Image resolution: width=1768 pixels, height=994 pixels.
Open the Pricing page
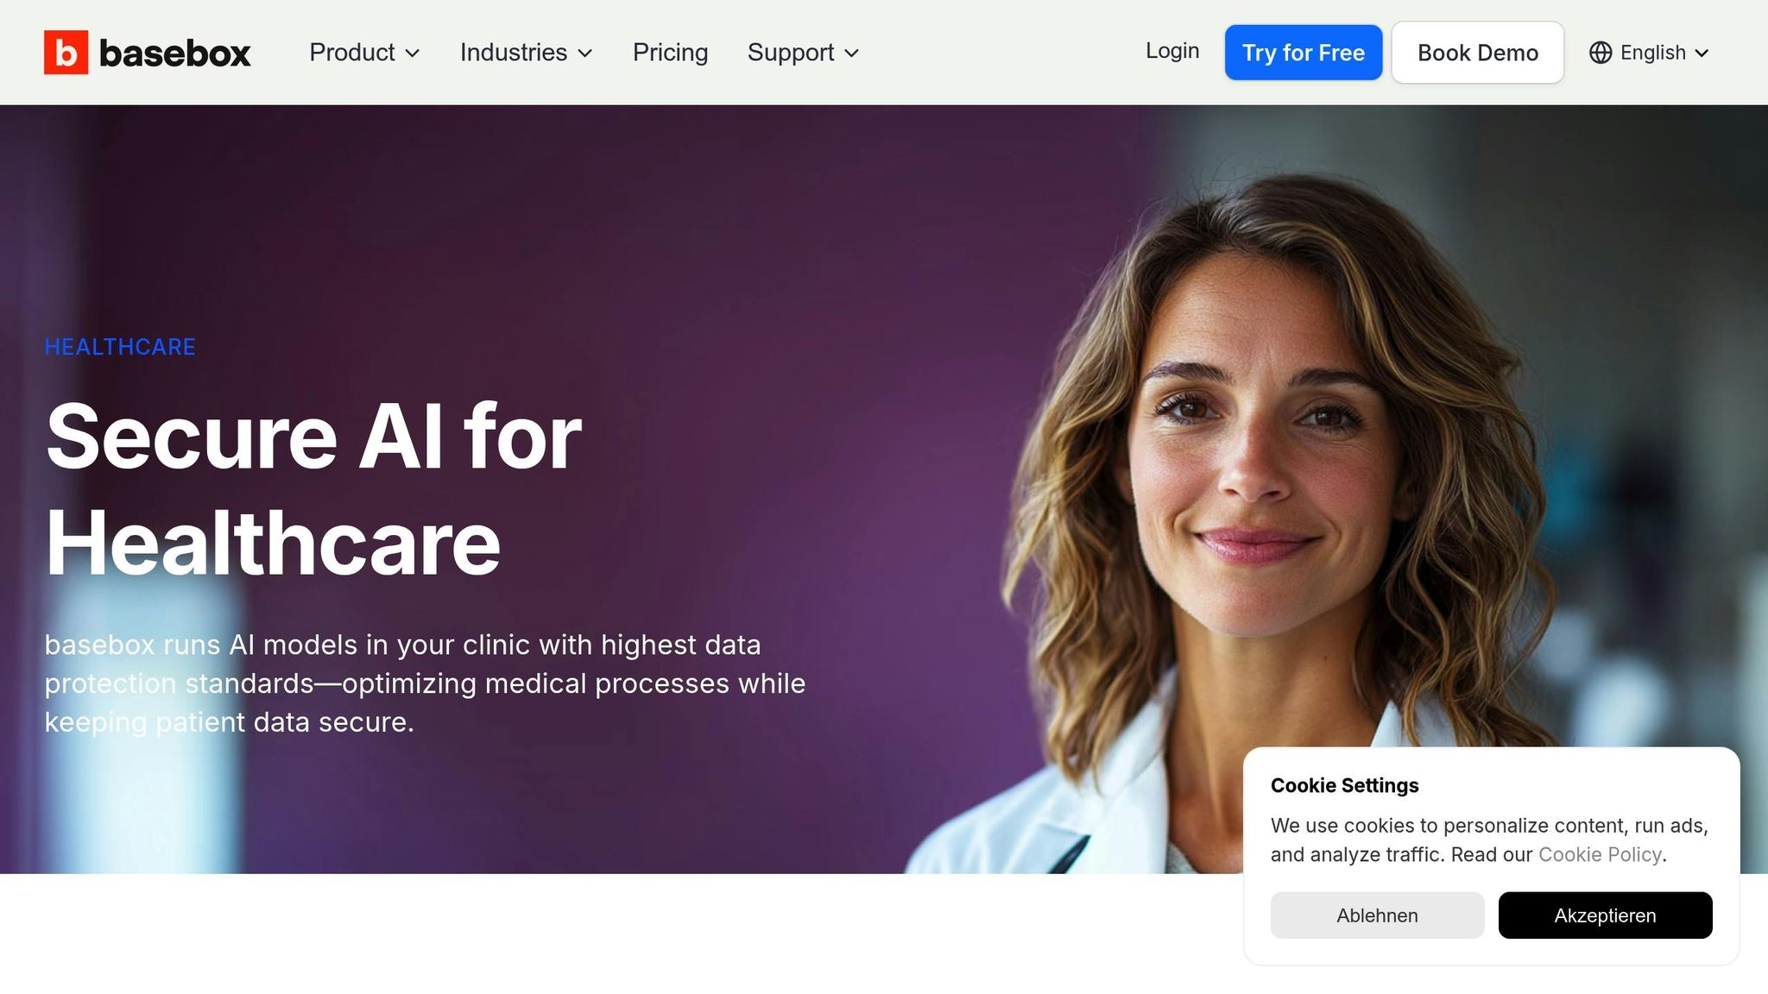671,53
